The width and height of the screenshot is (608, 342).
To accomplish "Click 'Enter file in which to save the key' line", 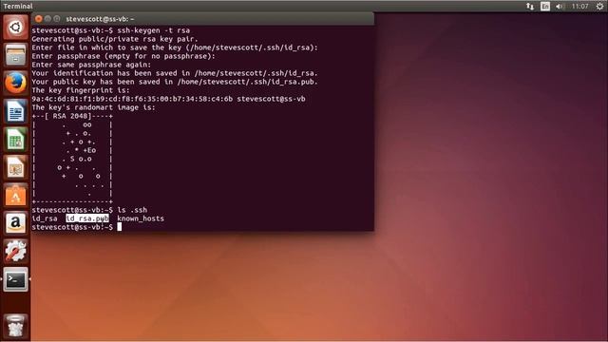I will point(175,47).
